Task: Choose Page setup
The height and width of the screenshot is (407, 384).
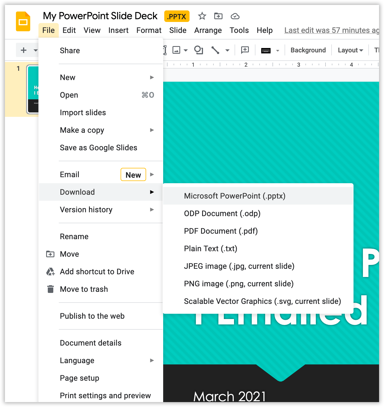Action: coord(101,378)
